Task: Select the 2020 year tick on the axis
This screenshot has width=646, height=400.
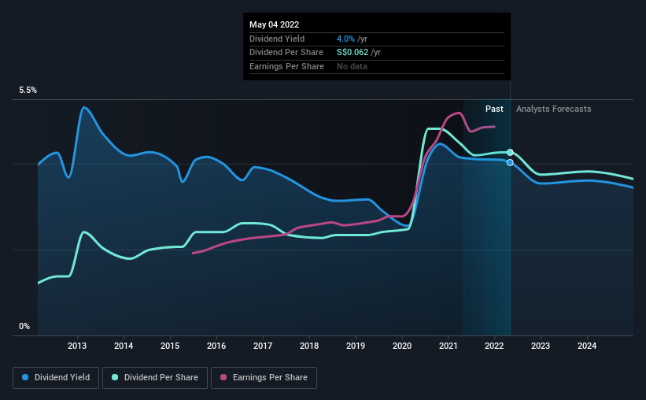Action: pyautogui.click(x=402, y=346)
